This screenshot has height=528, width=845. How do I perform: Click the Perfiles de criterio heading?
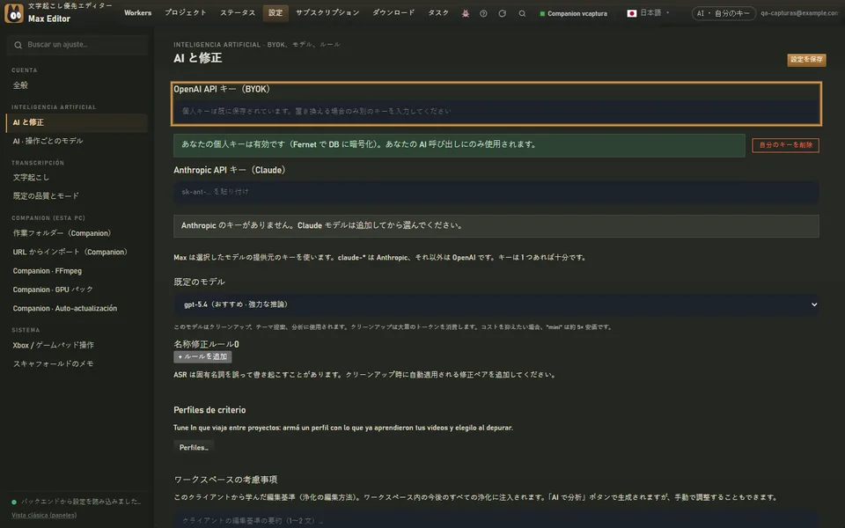209,410
